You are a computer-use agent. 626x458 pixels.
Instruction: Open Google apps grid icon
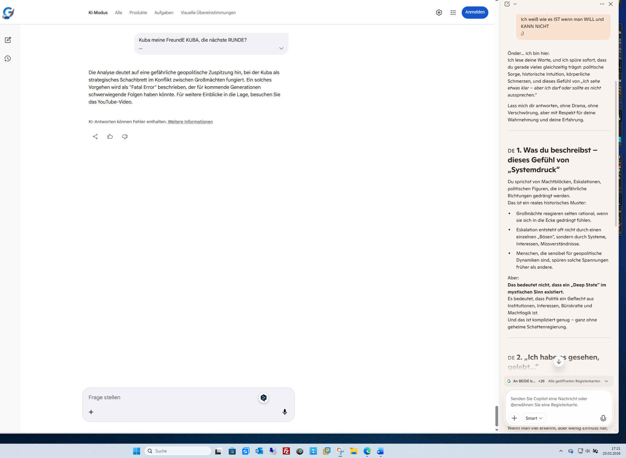coord(453,13)
